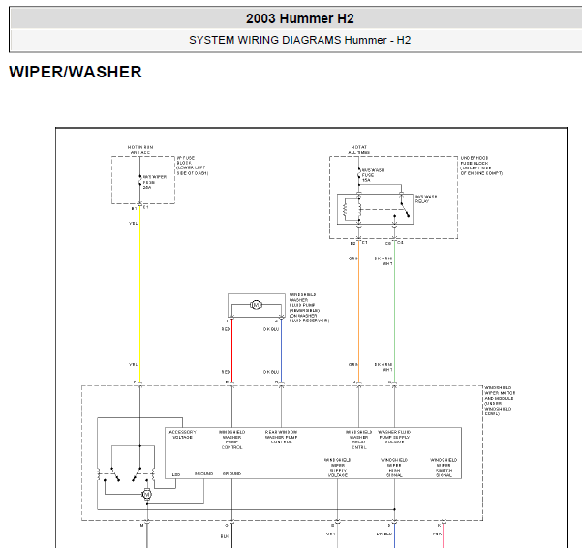Click the orange wire below the relay
Screen dimensions: 582x548
click(359, 312)
